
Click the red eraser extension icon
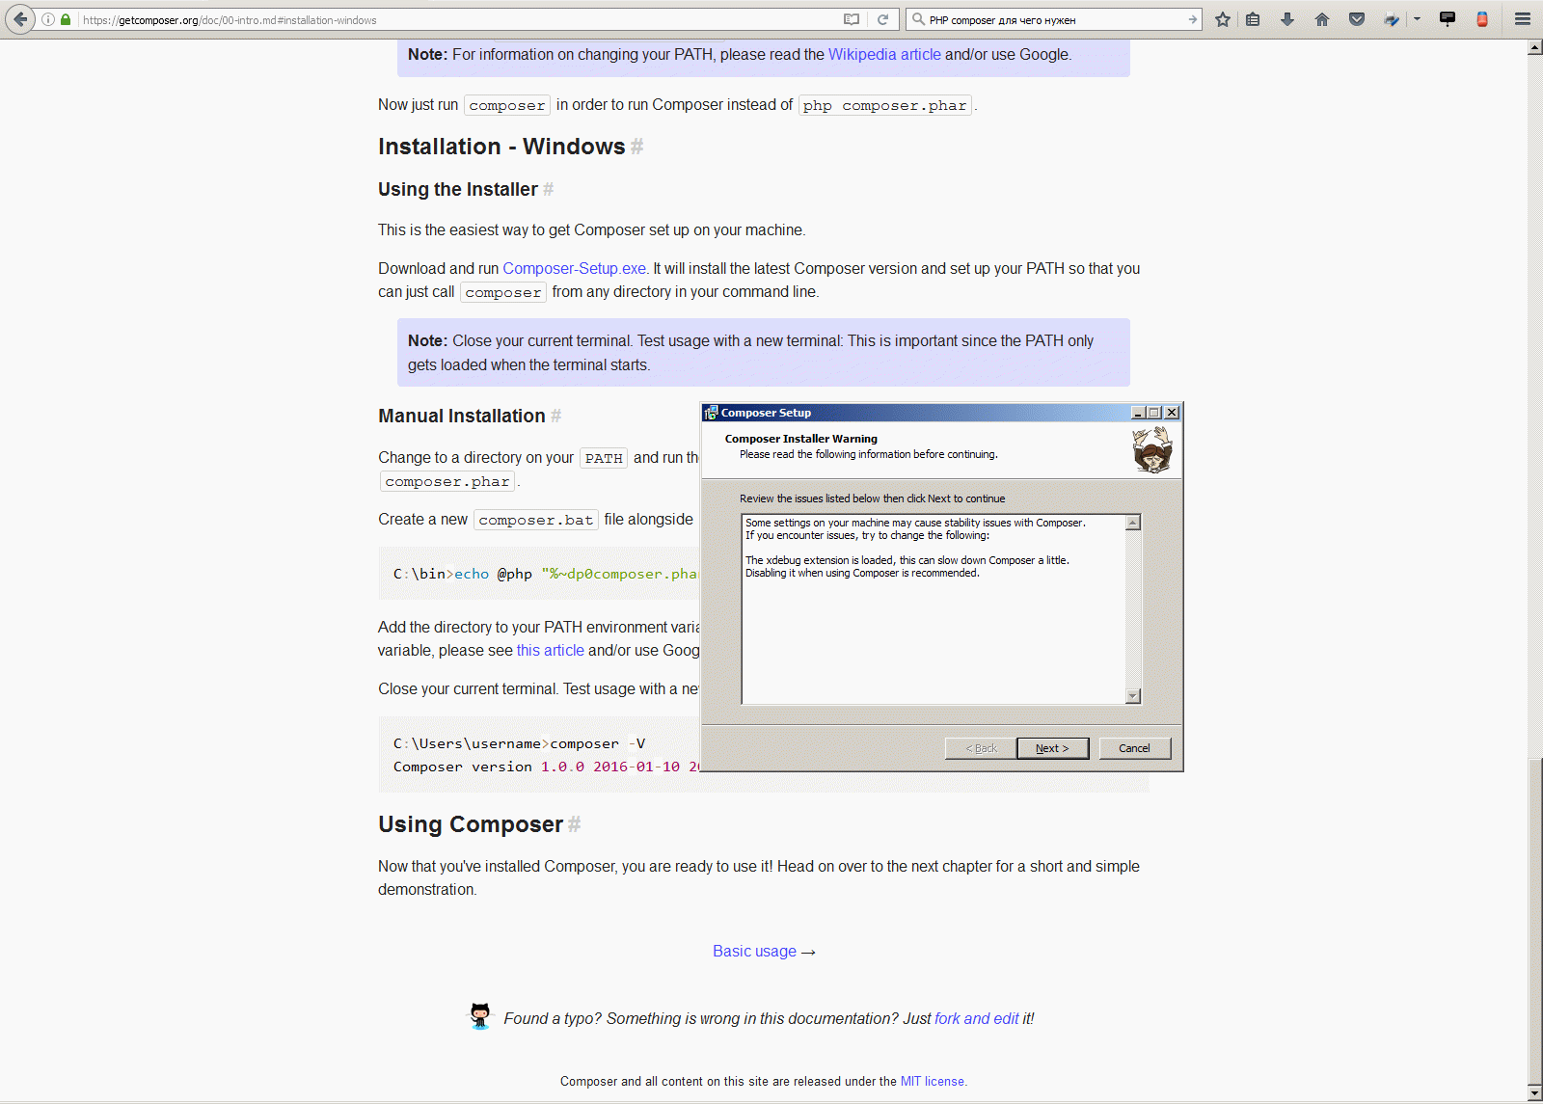(1482, 19)
